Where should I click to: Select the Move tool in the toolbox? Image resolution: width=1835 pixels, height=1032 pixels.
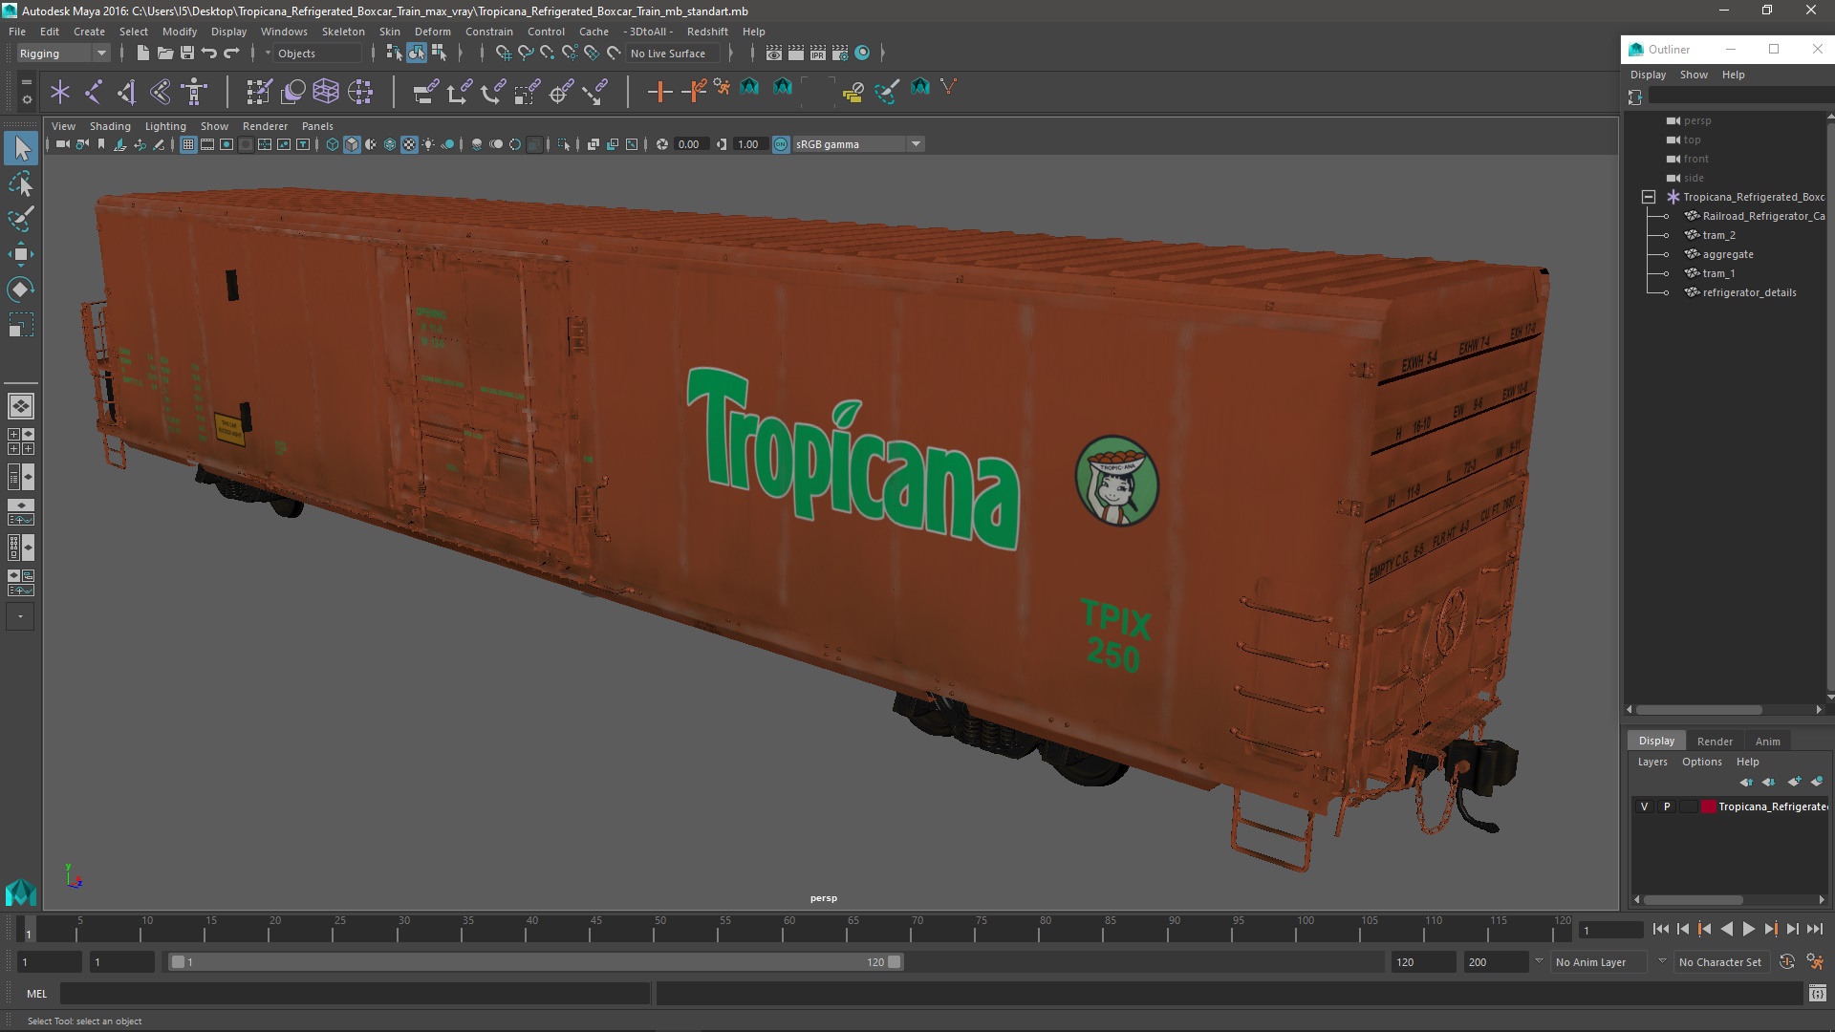click(x=21, y=254)
